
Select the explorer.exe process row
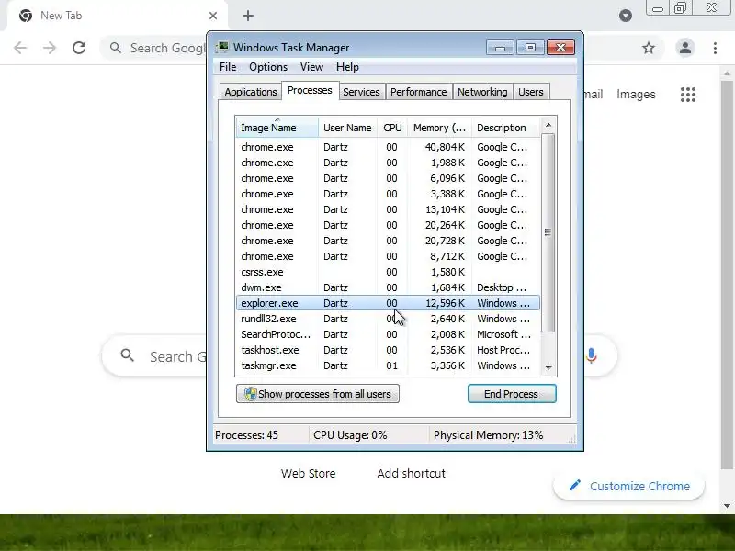(388, 303)
